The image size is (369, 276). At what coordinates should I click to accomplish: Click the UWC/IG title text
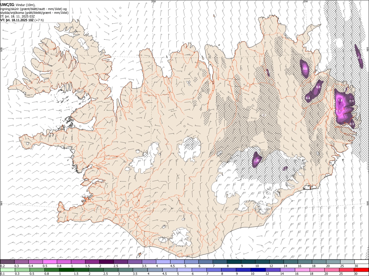pyautogui.click(x=7, y=5)
